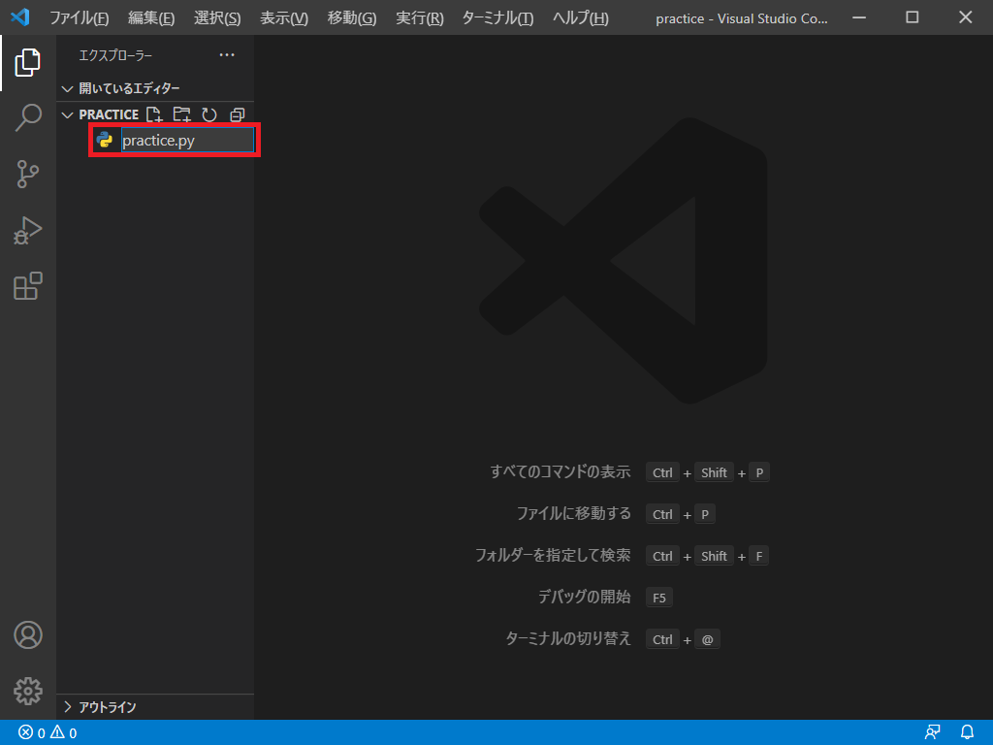Open explorer more actions ellipsis
The height and width of the screenshot is (745, 993).
pos(227,55)
